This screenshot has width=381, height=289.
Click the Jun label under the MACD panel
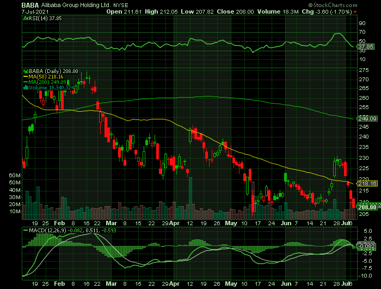286,284
